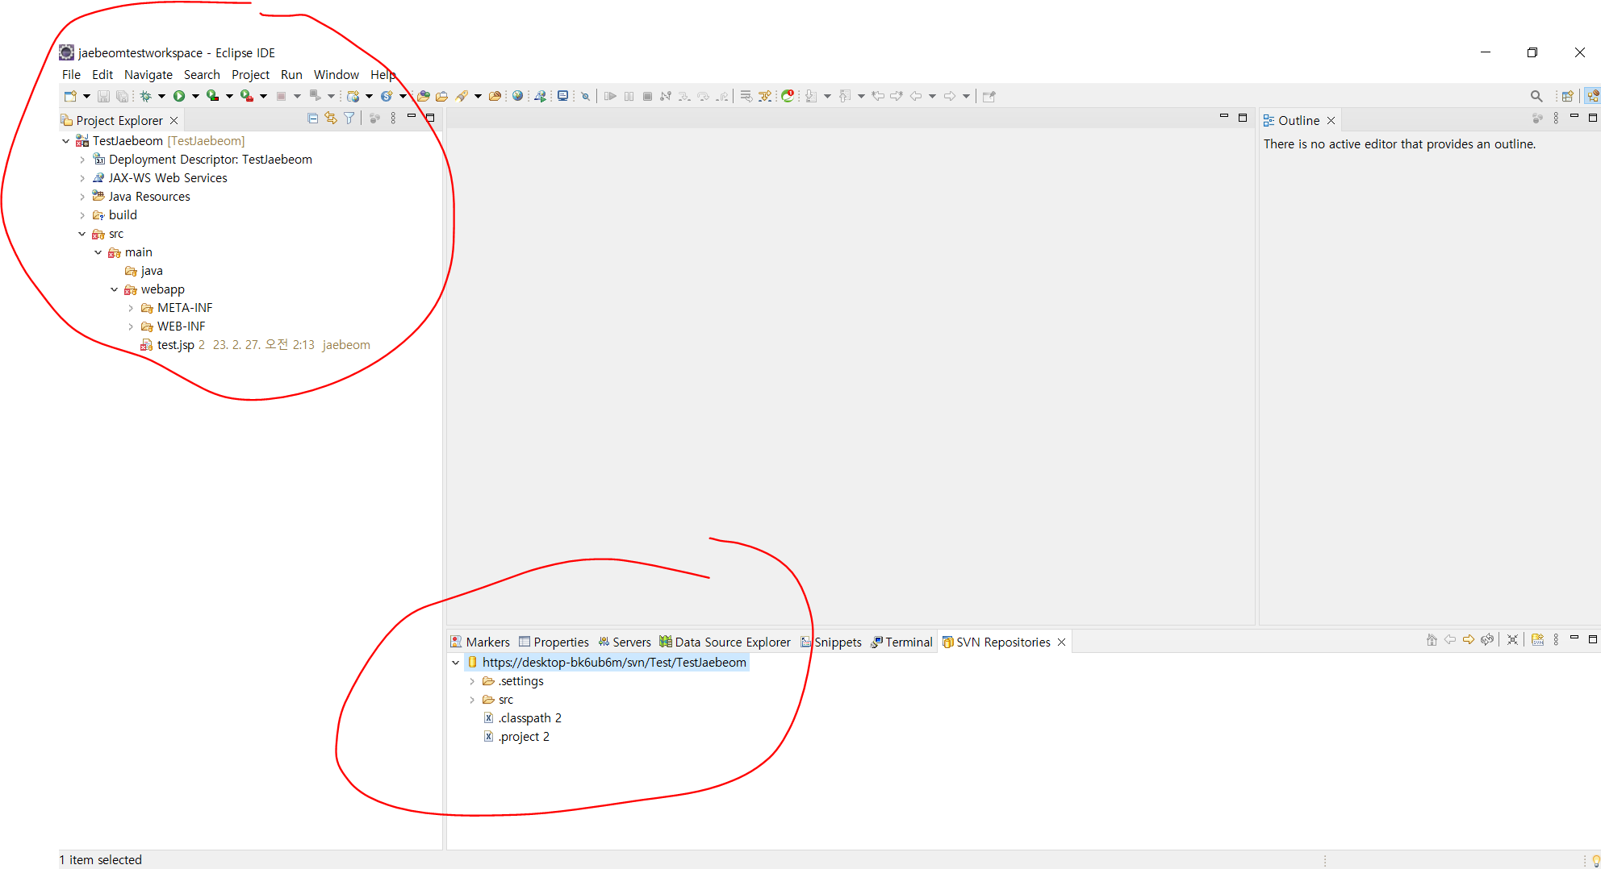Click the Coverage run icon

tap(213, 97)
